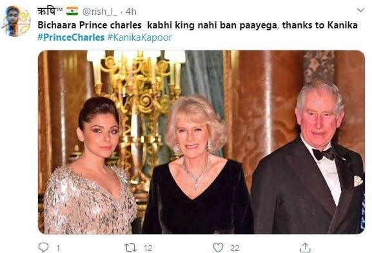
Task: Follow the #PrinceCharles hashtag
Action: pos(71,37)
